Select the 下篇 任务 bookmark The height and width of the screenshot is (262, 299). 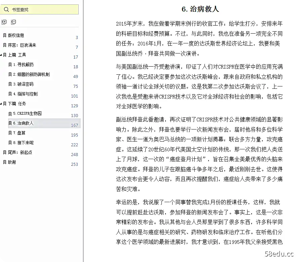pos(17,104)
